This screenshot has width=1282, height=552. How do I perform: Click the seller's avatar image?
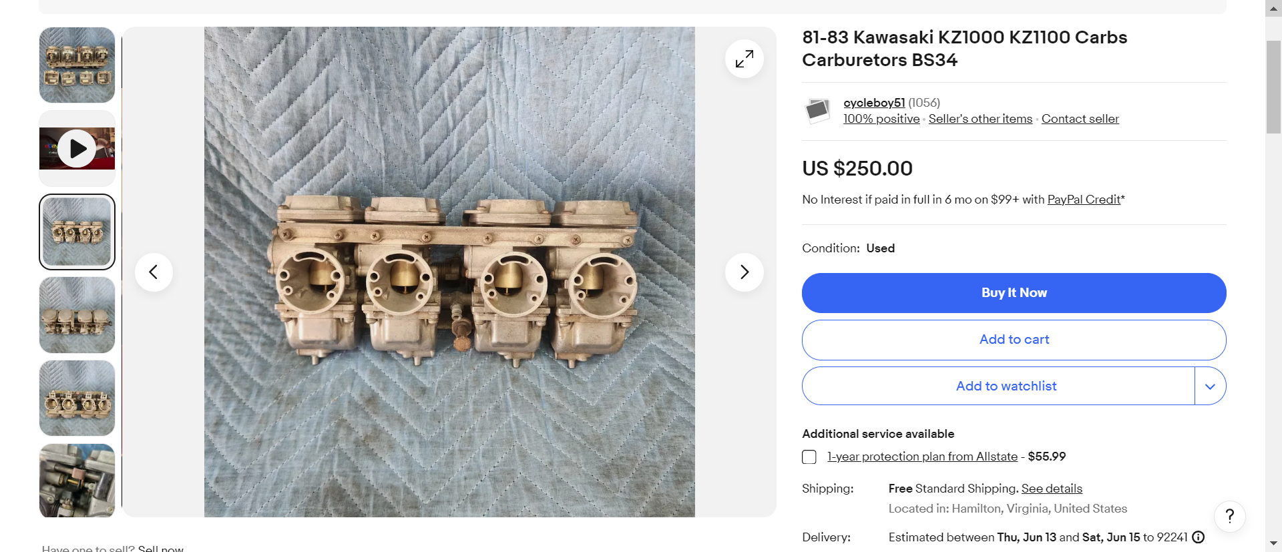817,110
